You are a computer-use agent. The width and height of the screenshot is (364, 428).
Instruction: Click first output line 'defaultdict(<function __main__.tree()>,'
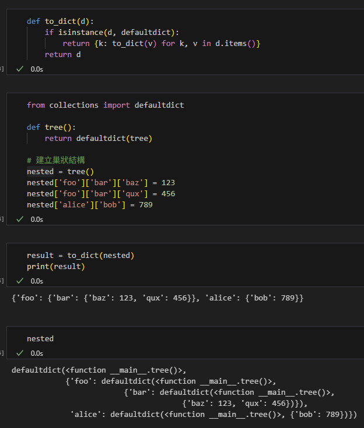tap(99, 370)
